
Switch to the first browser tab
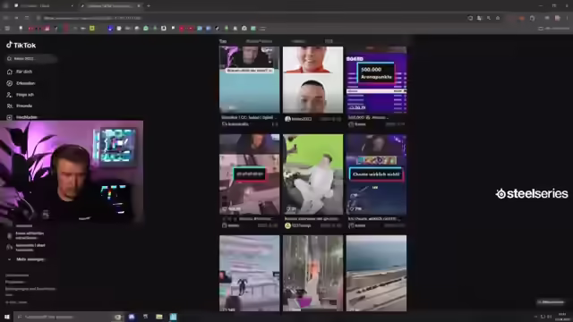(44, 6)
